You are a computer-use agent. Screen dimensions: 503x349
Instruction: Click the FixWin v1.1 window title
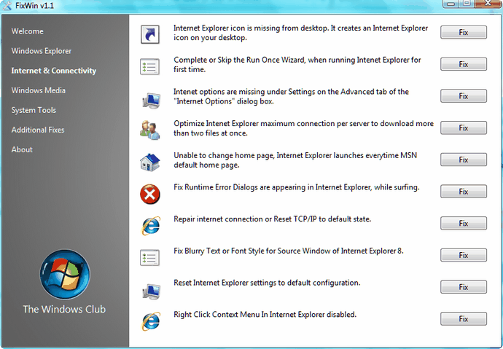click(35, 6)
